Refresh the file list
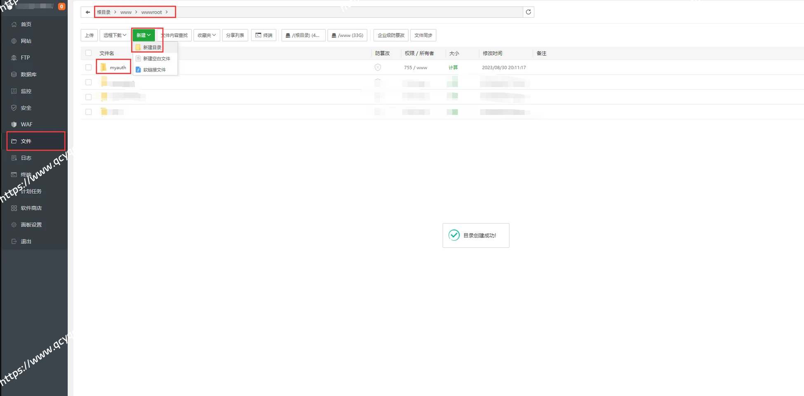Viewport: 804px width, 396px height. pyautogui.click(x=528, y=12)
